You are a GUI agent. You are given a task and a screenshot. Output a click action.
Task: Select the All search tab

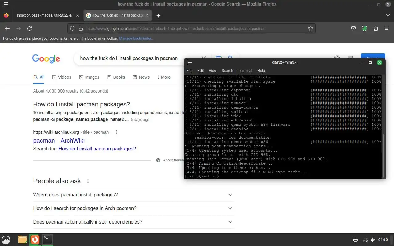(x=39, y=77)
